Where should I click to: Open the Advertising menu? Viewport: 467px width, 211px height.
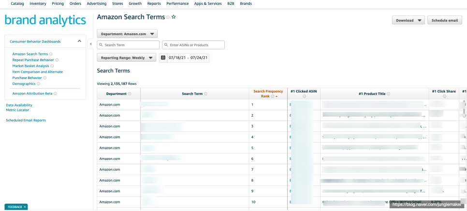97,3
